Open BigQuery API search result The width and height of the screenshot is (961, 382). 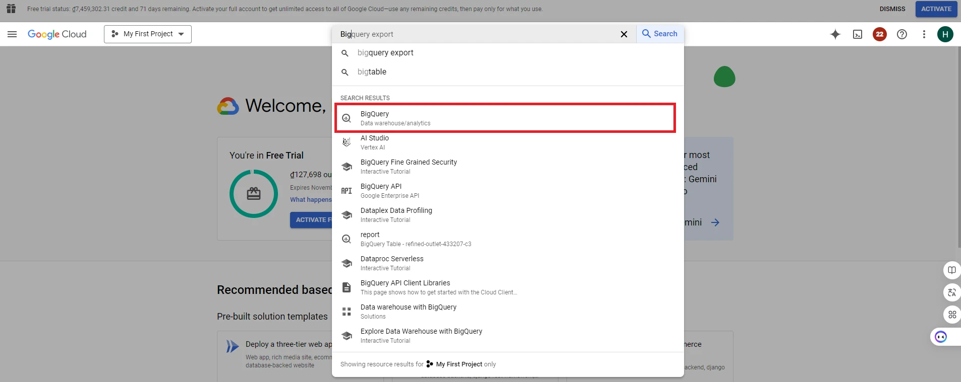tap(381, 191)
